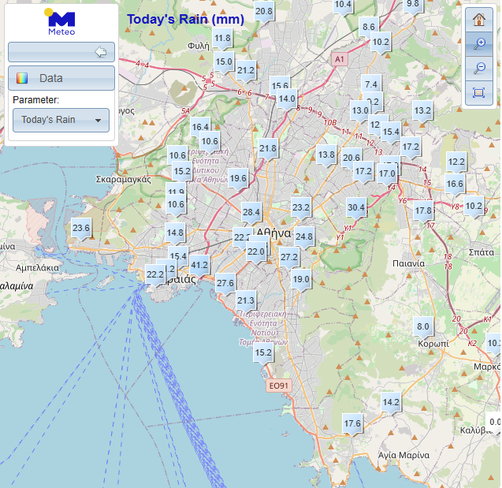Click the 13.0 station marker
502x488 pixels.
tap(360, 110)
